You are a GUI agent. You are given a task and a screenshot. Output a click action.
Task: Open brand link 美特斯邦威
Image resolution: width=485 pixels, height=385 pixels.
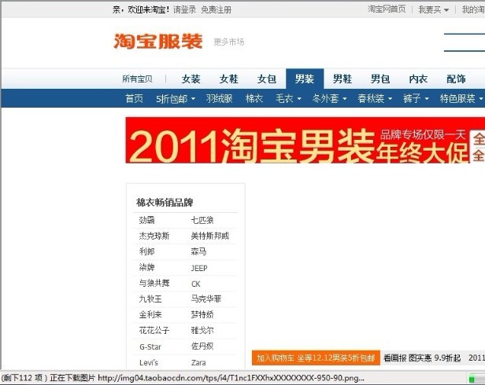(209, 236)
